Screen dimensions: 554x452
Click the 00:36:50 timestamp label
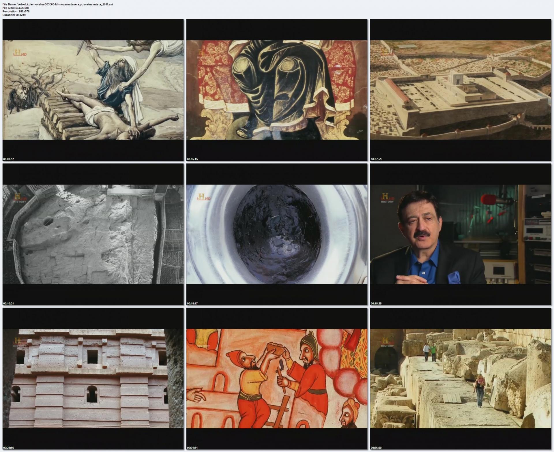point(376,448)
